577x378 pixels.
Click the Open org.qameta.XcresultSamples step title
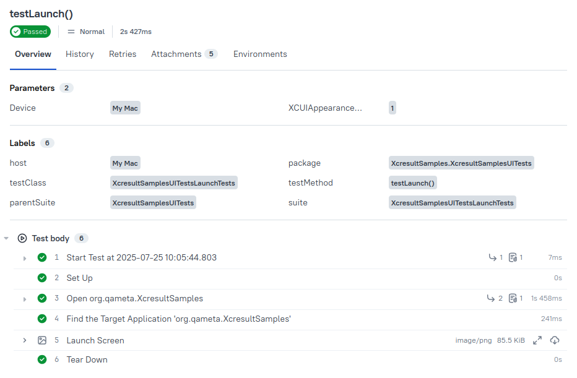(135, 299)
